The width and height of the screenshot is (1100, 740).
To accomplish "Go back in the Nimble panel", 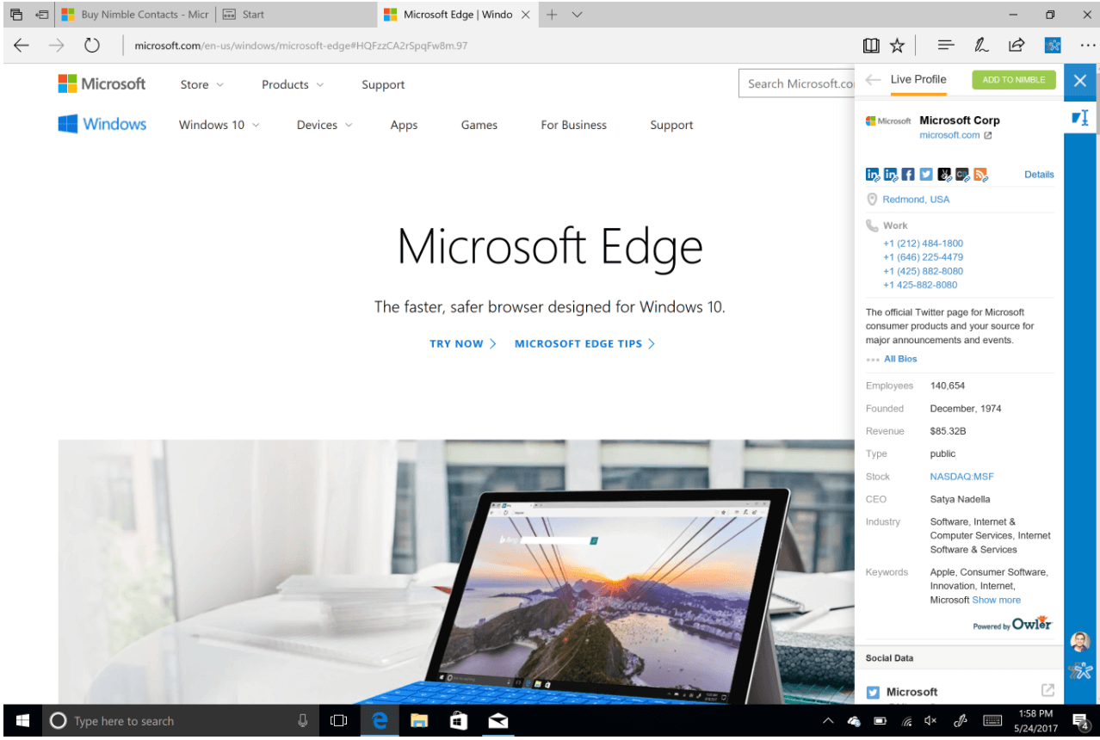I will click(x=873, y=79).
